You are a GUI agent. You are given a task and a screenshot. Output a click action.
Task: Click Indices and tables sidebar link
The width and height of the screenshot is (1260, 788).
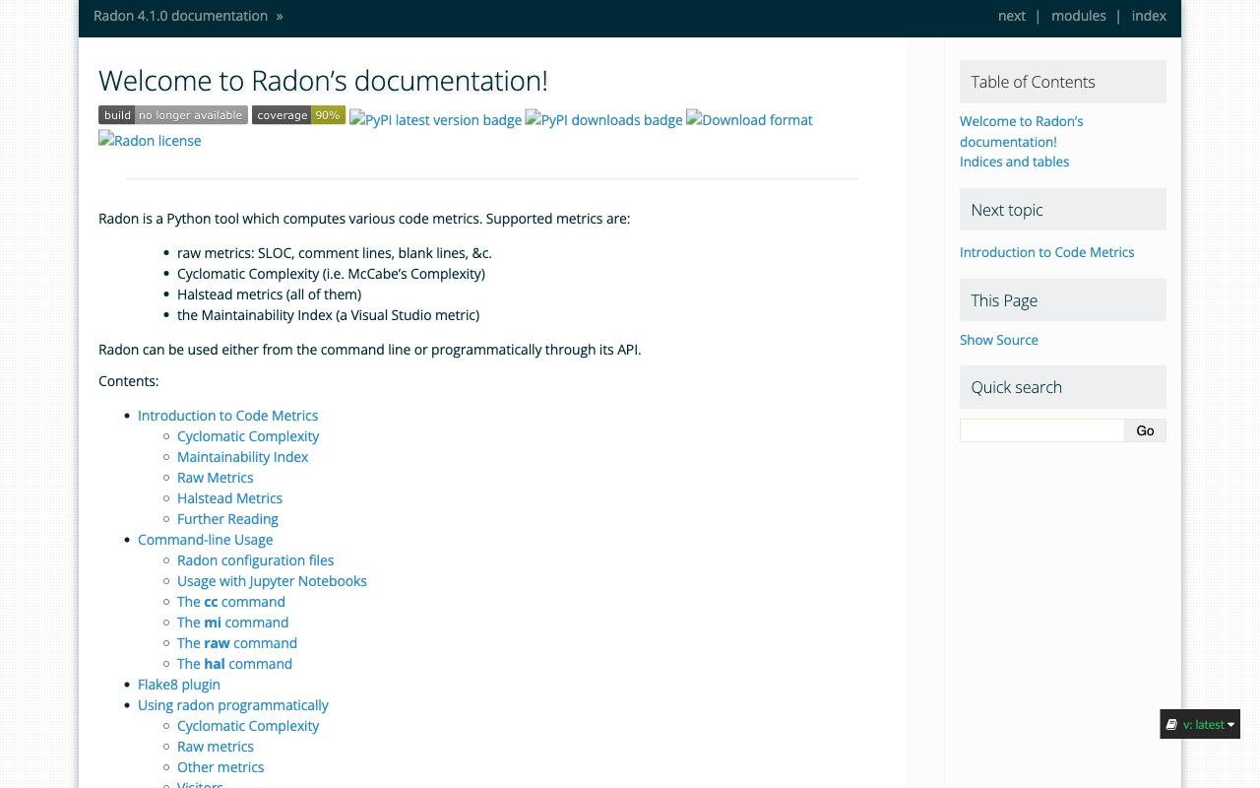(x=1014, y=162)
